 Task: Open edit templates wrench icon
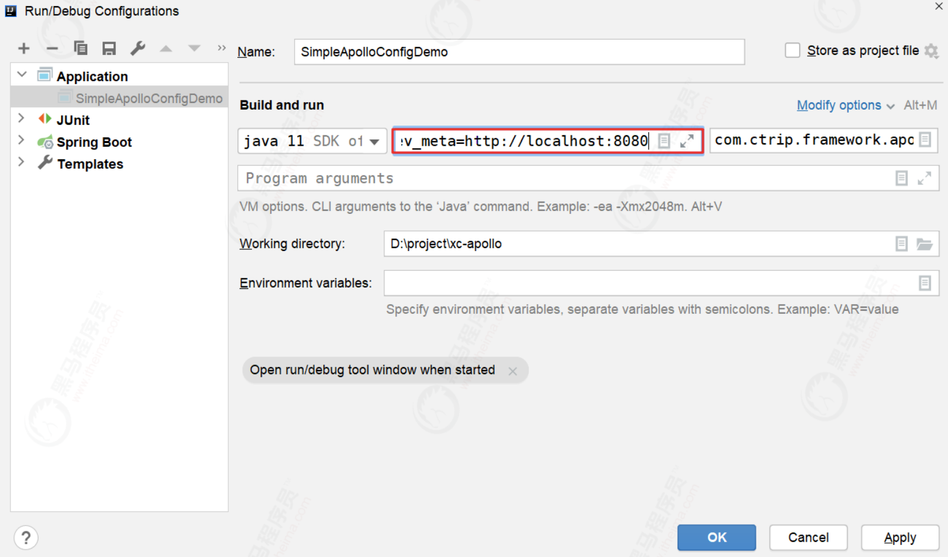click(x=138, y=48)
